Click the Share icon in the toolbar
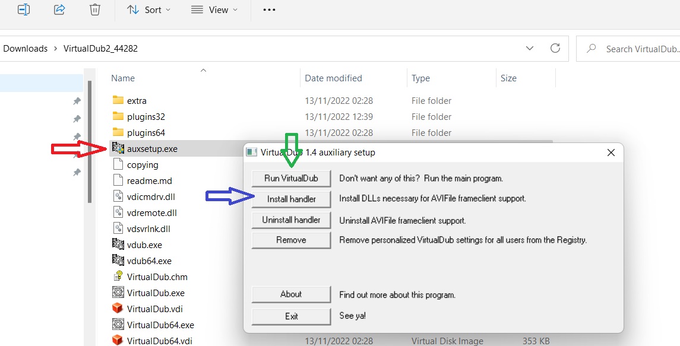This screenshot has height=346, width=680. (59, 9)
